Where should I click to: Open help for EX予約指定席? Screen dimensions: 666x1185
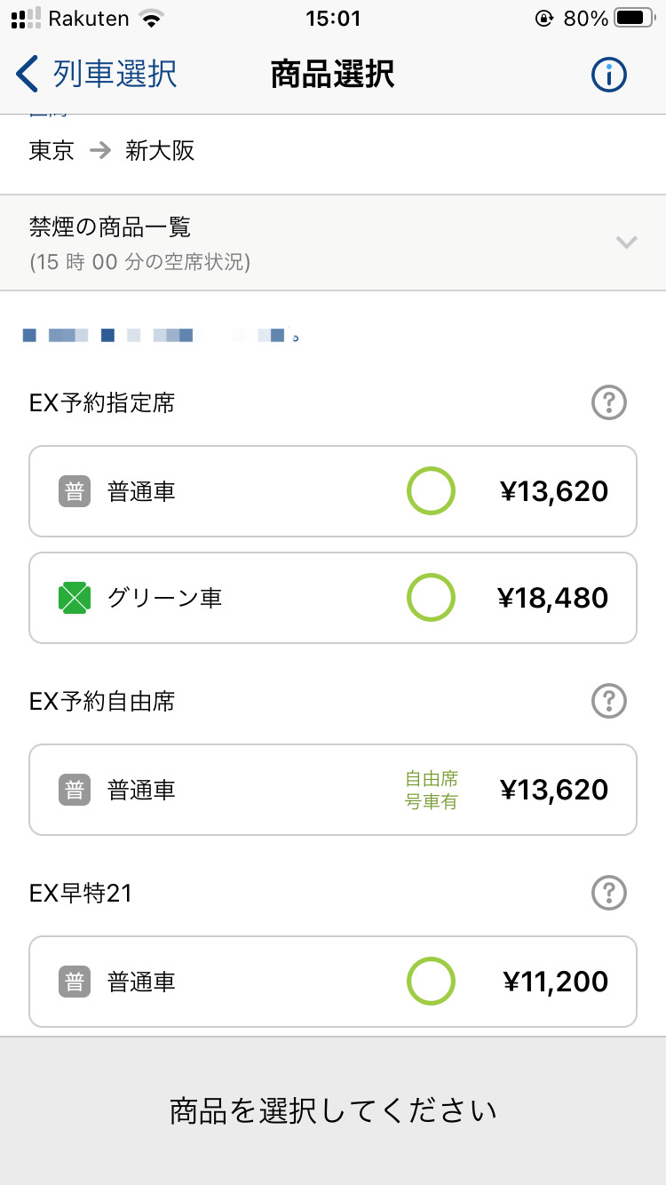coord(609,403)
